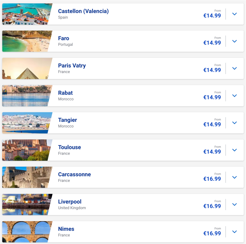Expand the Castellon (Valencia) fare chevron
The width and height of the screenshot is (246, 244).
click(235, 14)
